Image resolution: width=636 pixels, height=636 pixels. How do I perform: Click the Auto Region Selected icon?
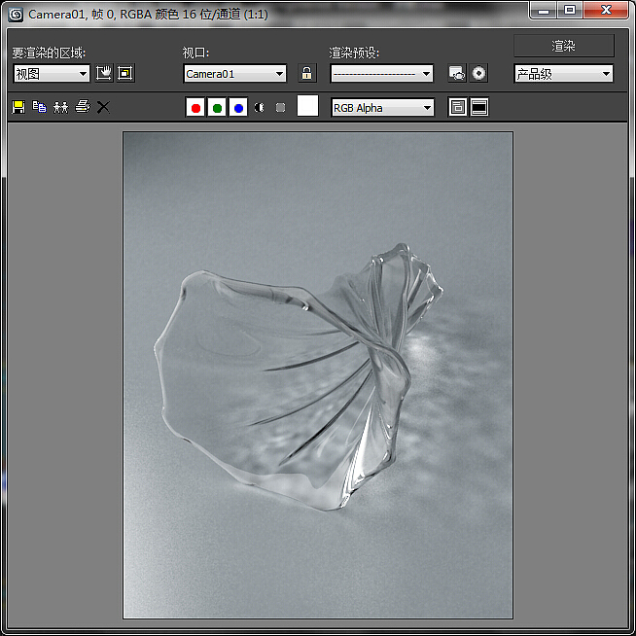click(x=125, y=73)
